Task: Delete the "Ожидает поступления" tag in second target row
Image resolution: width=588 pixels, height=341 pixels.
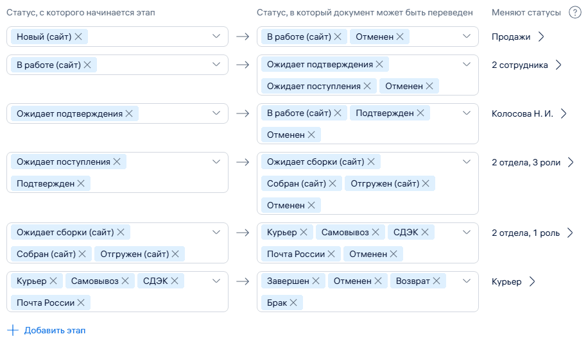Action: pyautogui.click(x=367, y=86)
